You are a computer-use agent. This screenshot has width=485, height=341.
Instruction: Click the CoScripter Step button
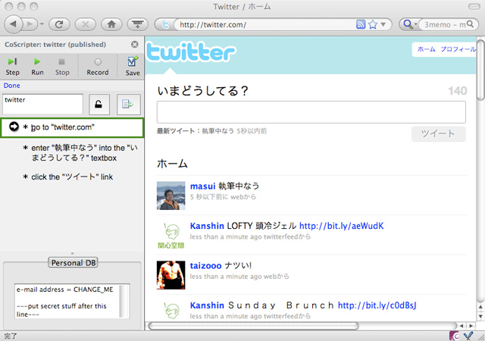[12, 67]
